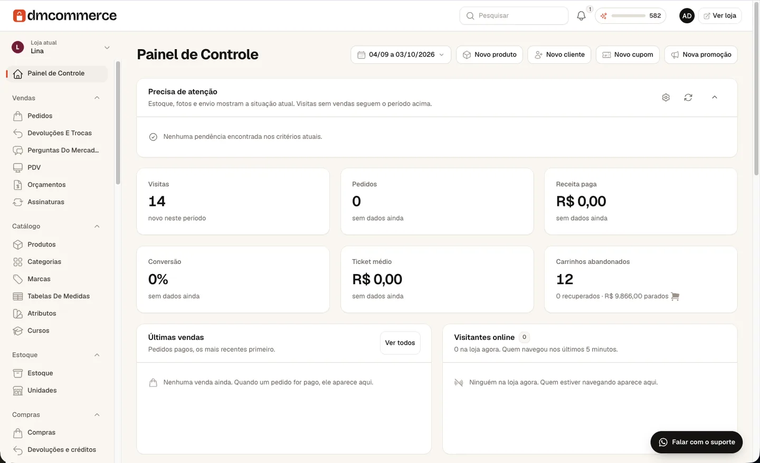The image size is (760, 463).
Task: Click the Novo produto button
Action: tap(489, 54)
